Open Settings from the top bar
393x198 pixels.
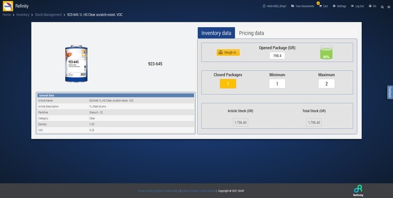pyautogui.click(x=340, y=6)
